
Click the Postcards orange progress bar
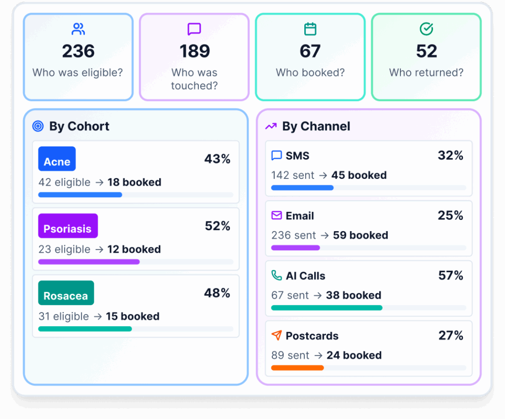click(x=297, y=368)
